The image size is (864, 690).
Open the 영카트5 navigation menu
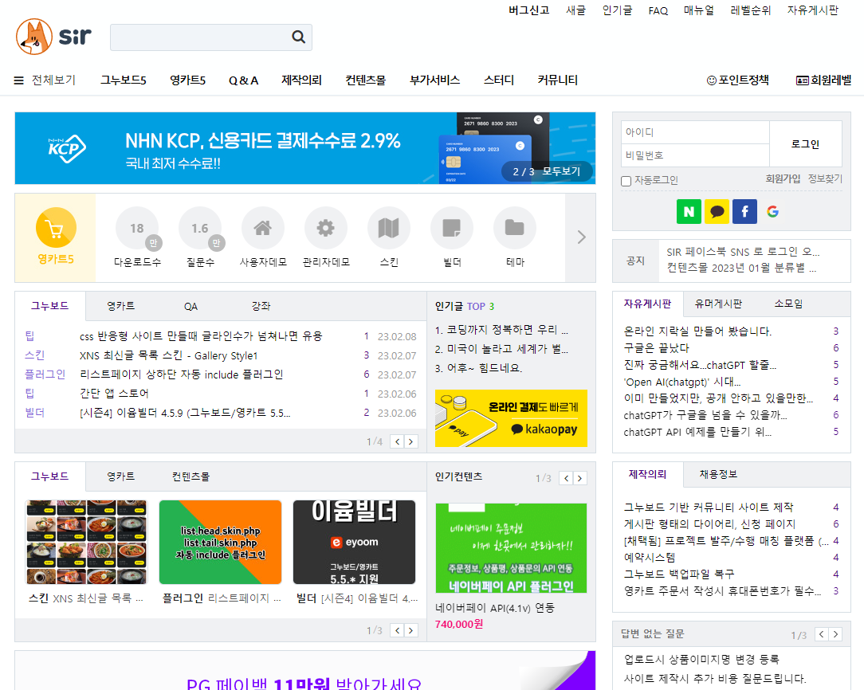coord(188,80)
